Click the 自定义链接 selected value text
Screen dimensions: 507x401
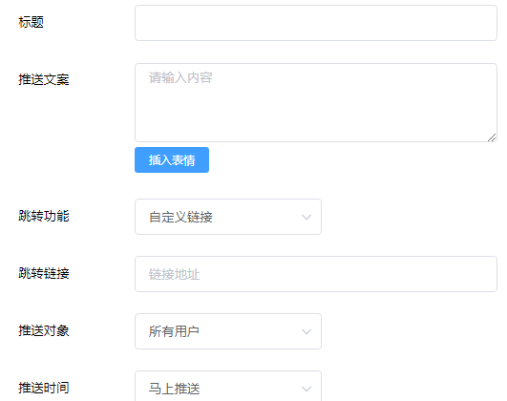click(180, 217)
